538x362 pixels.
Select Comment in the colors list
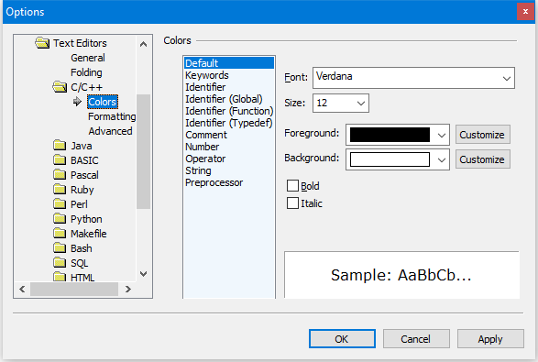tap(206, 135)
